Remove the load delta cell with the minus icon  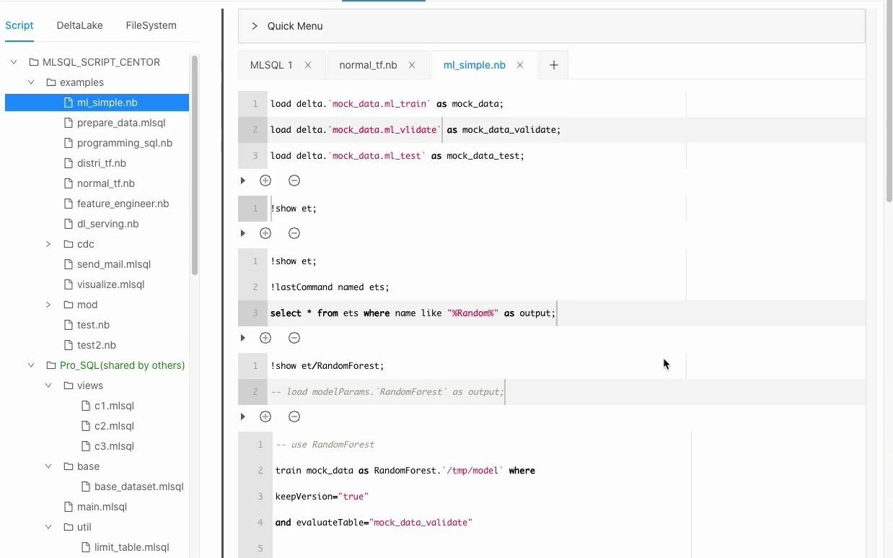[x=294, y=180]
